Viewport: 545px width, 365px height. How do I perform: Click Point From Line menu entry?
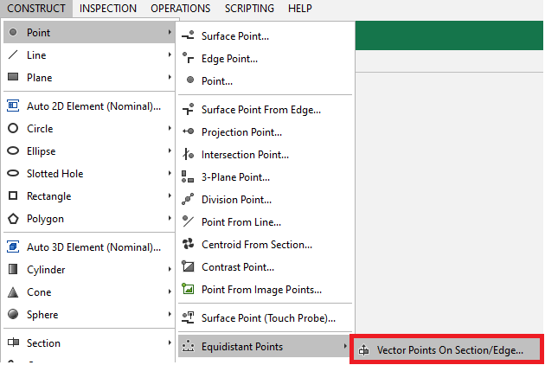point(240,222)
